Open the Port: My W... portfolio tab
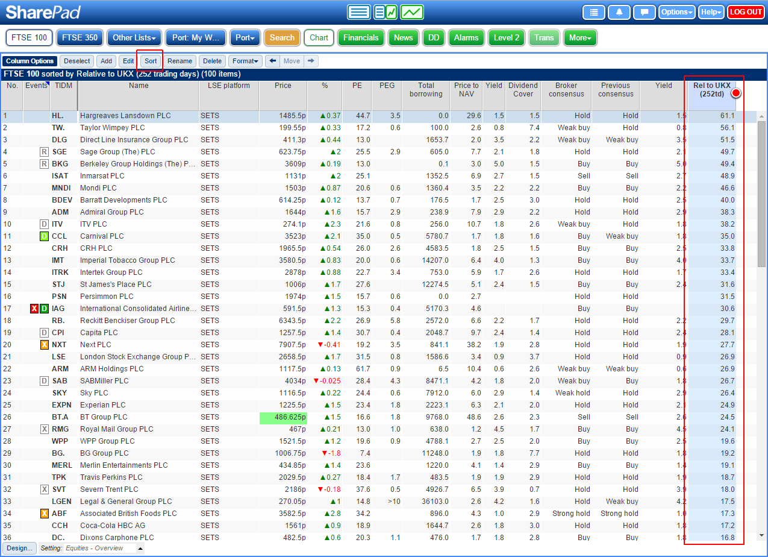The image size is (768, 557). coord(196,37)
